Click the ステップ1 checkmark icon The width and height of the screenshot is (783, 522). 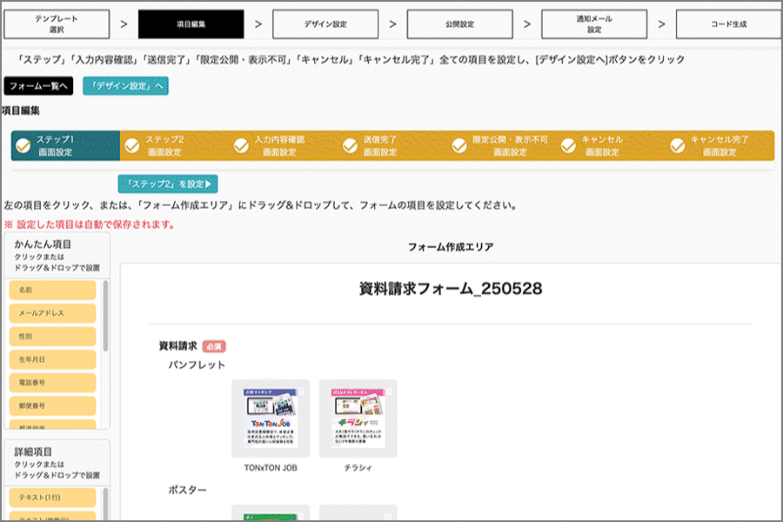coord(23,145)
